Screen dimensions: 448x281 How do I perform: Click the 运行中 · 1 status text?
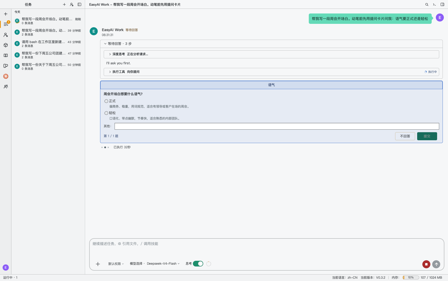10,277
